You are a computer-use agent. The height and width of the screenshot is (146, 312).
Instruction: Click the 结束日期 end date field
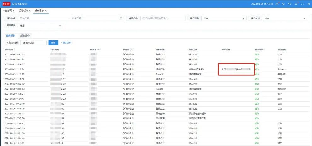[x=95, y=18]
